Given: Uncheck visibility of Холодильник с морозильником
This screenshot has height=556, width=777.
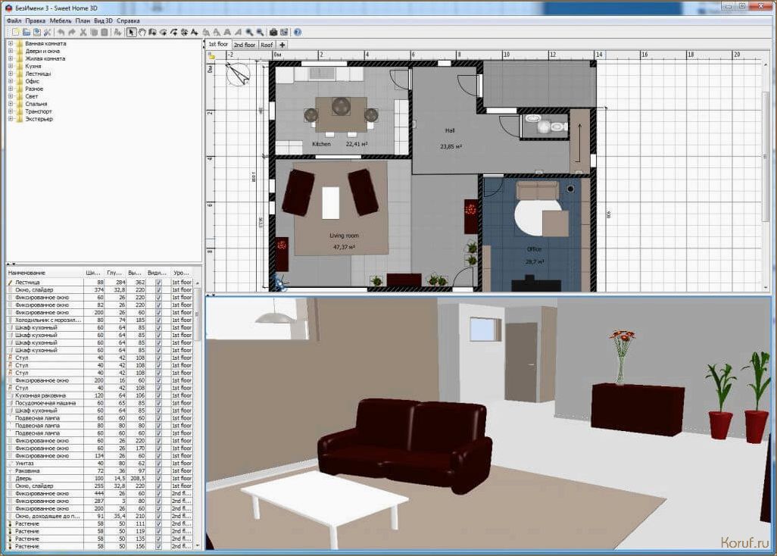Looking at the screenshot, I should pyautogui.click(x=158, y=320).
